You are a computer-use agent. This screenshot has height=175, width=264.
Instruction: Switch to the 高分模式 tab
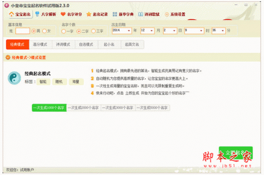[41, 44]
